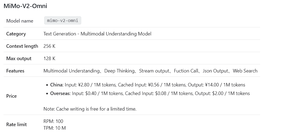Click the Max output label
This screenshot has width=283, height=135.
[19, 59]
